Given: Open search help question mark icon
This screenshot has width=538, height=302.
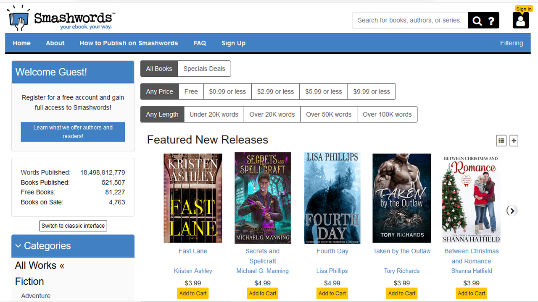Looking at the screenshot, I should pos(491,20).
